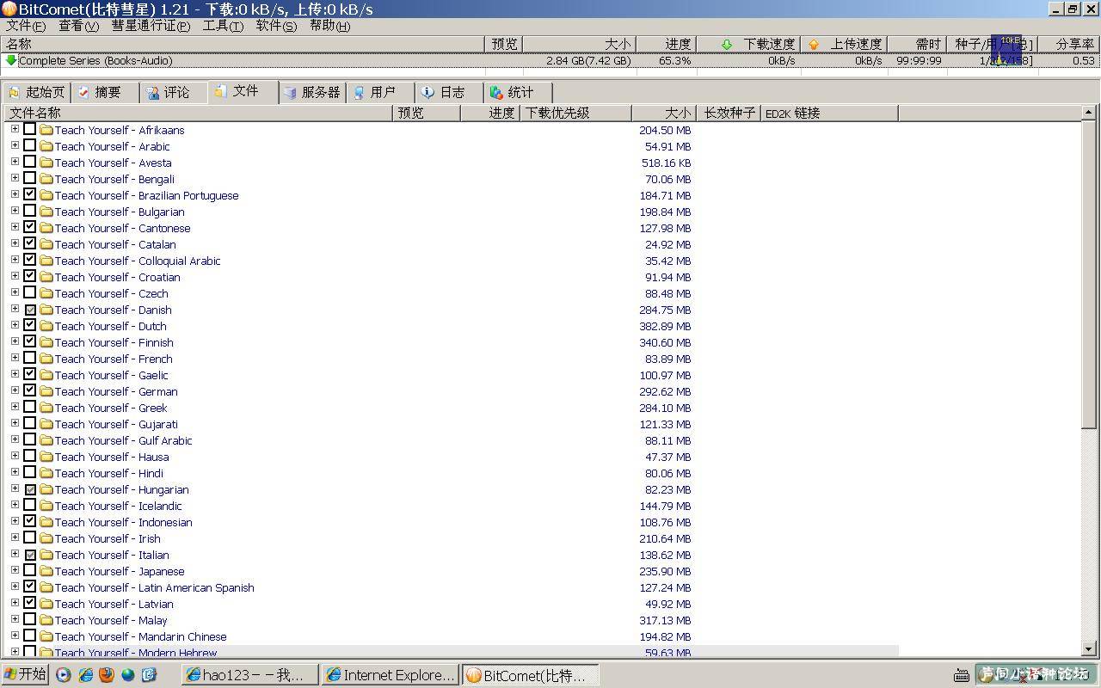Image resolution: width=1101 pixels, height=688 pixels.
Task: Open the Teach Yourself - Afrikaans folder icon
Action: tap(46, 130)
